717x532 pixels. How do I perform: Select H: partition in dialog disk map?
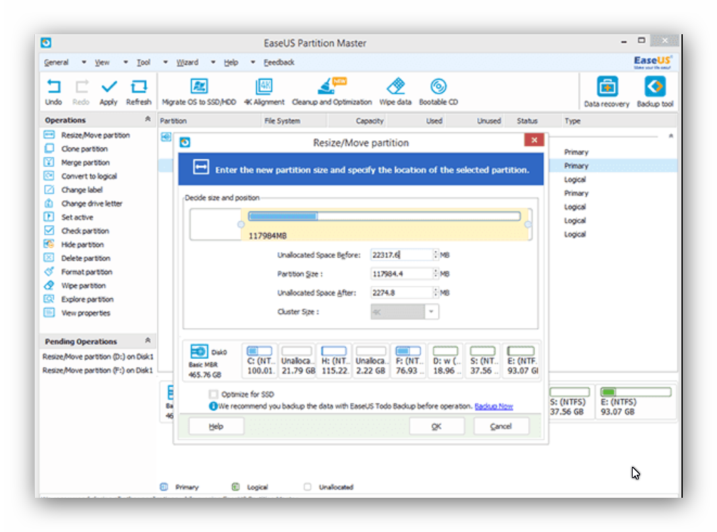click(334, 360)
